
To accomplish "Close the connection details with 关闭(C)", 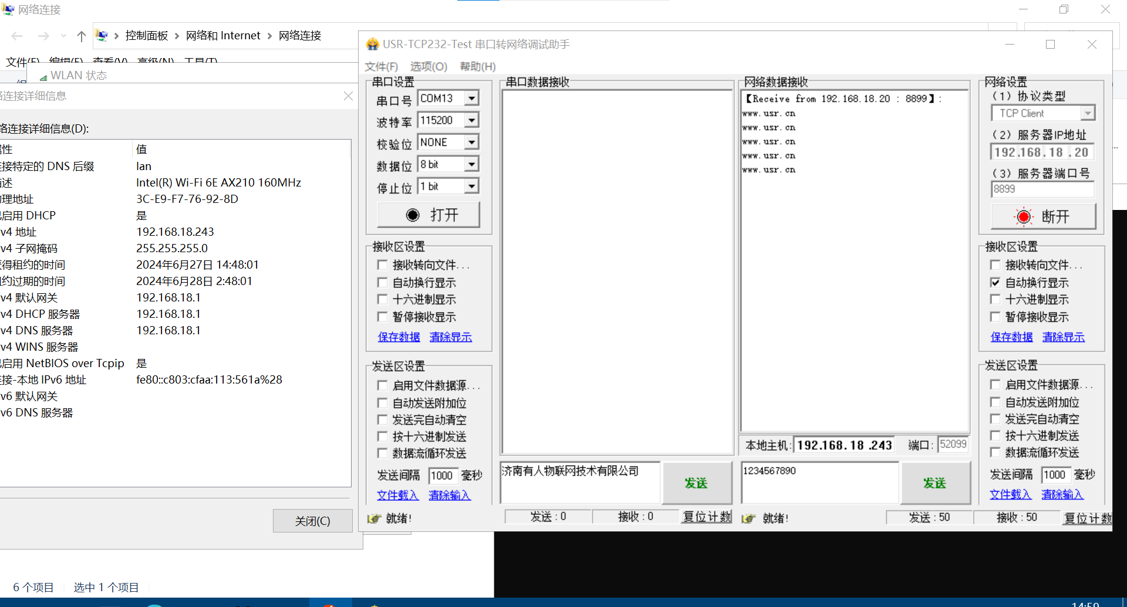I will click(x=312, y=521).
